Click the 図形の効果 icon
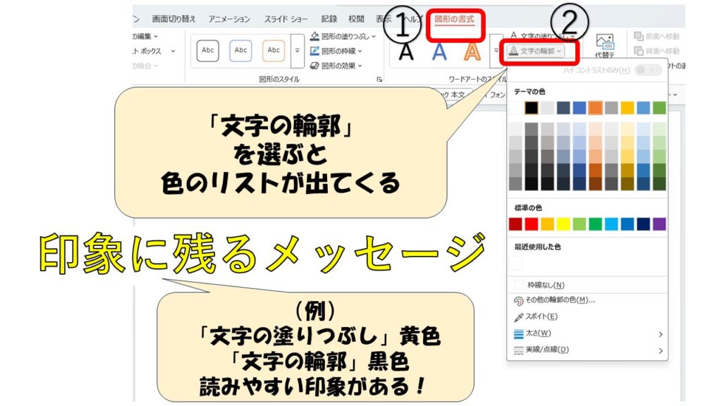Viewport: 722px width, 406px height. [314, 66]
